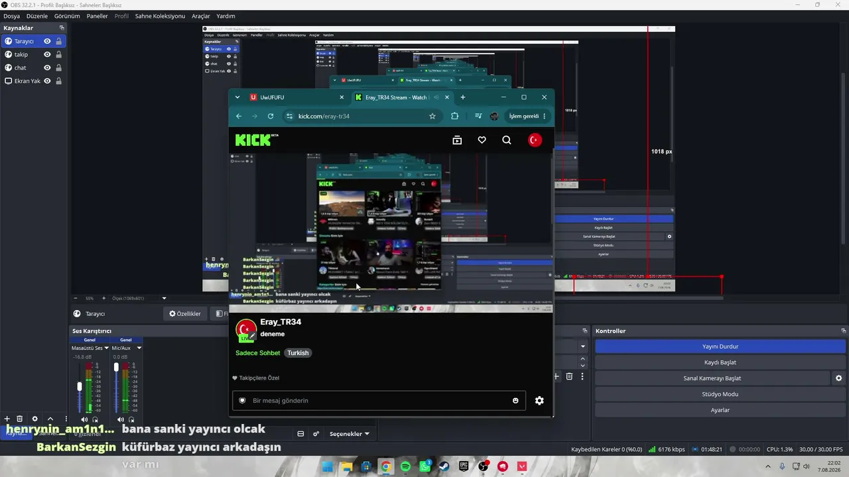This screenshot has width=849, height=477.
Task: Open the Ölçek preview scale dropdown
Action: pyautogui.click(x=164, y=298)
